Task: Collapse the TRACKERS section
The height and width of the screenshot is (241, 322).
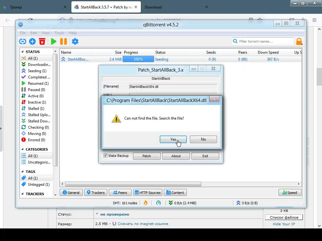Action: tap(22, 194)
